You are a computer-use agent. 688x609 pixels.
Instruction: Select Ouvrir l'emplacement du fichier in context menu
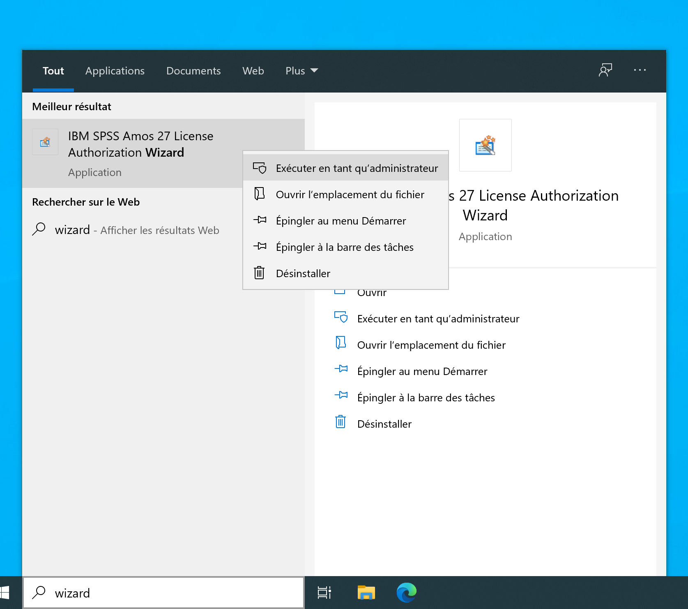tap(350, 195)
